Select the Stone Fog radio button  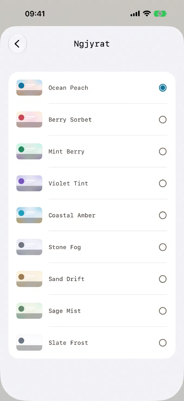pyautogui.click(x=163, y=247)
